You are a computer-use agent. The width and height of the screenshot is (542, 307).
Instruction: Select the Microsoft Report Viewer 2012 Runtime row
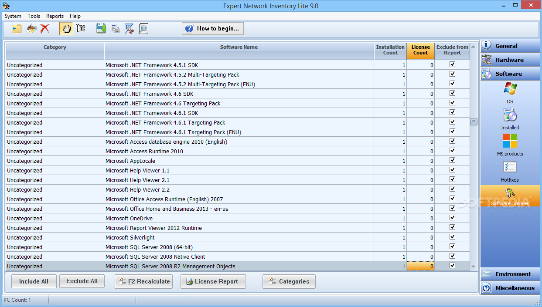(238, 228)
